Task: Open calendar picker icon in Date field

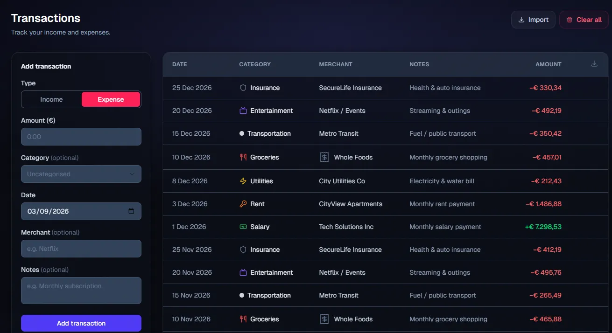Action: 131,211
